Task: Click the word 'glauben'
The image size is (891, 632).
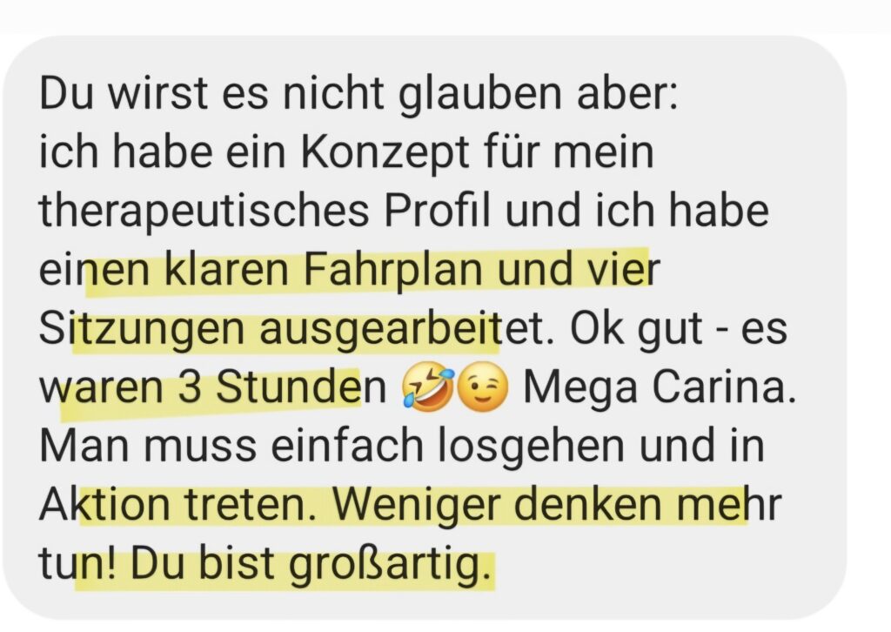Action: coord(479,93)
